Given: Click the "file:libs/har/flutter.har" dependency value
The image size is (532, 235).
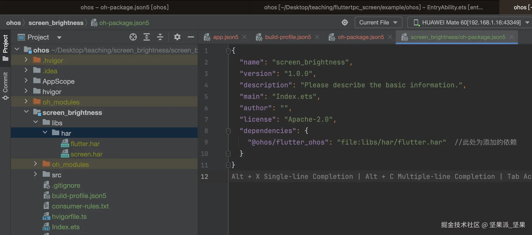Looking at the screenshot, I should [x=391, y=142].
